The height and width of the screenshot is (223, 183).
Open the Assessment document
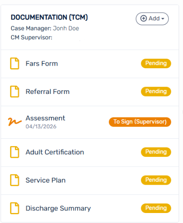[90, 122]
